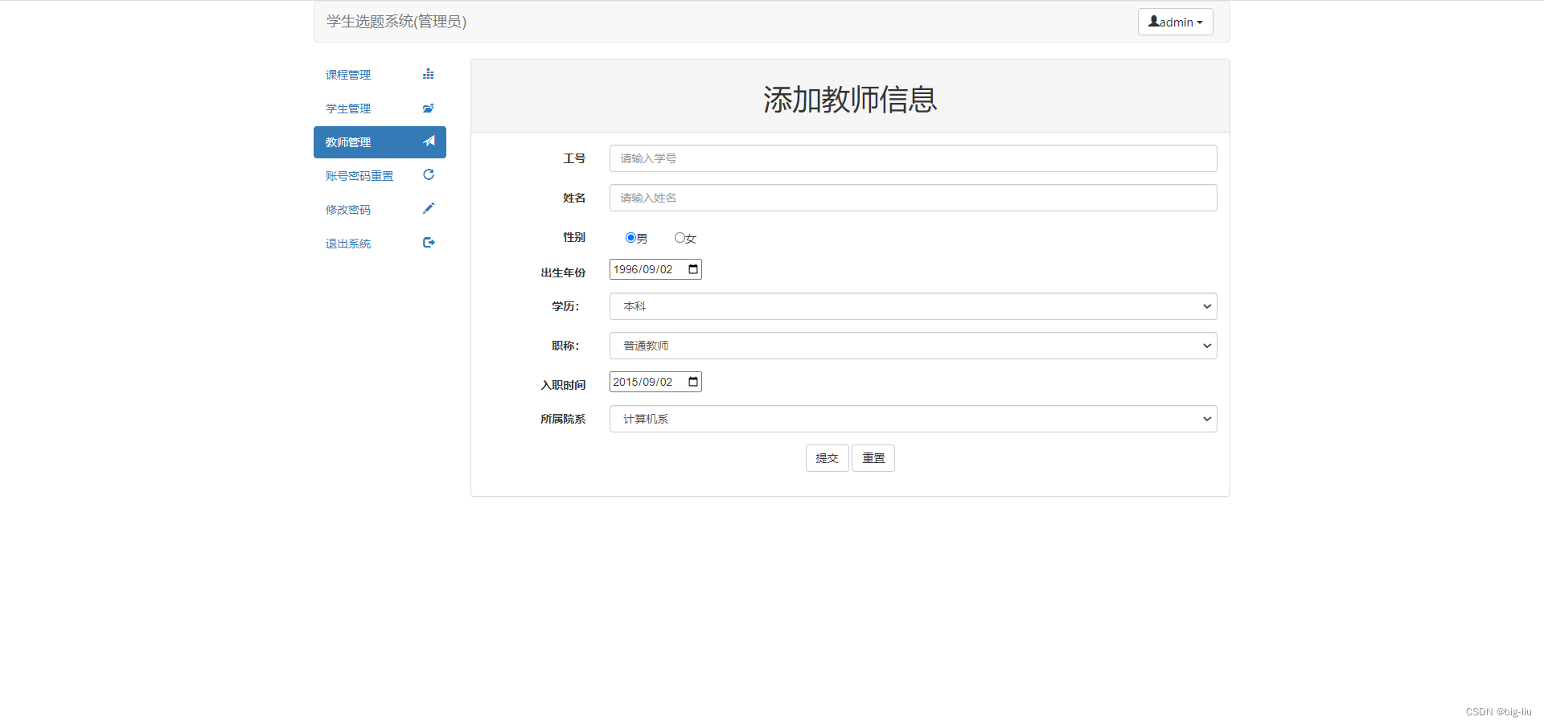Focus the 工号 input field
Image resolution: width=1544 pixels, height=725 pixels.
click(x=914, y=158)
